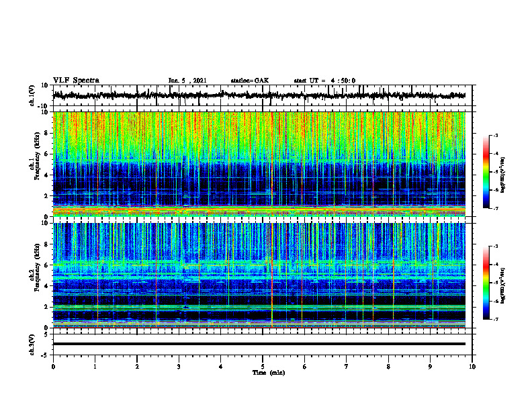Click the ch.2 spectrogram color scale bar
Screen dimensions: 532x411
pos(486,283)
